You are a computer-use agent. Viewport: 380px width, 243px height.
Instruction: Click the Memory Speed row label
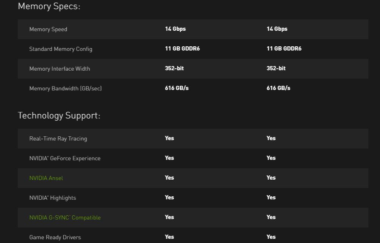coord(48,29)
